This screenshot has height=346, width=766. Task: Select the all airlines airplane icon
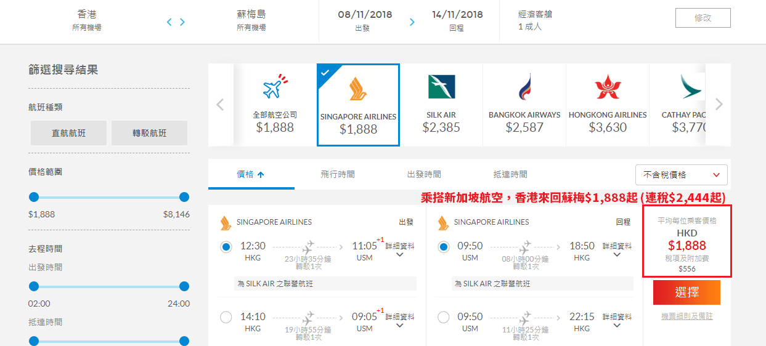point(275,87)
